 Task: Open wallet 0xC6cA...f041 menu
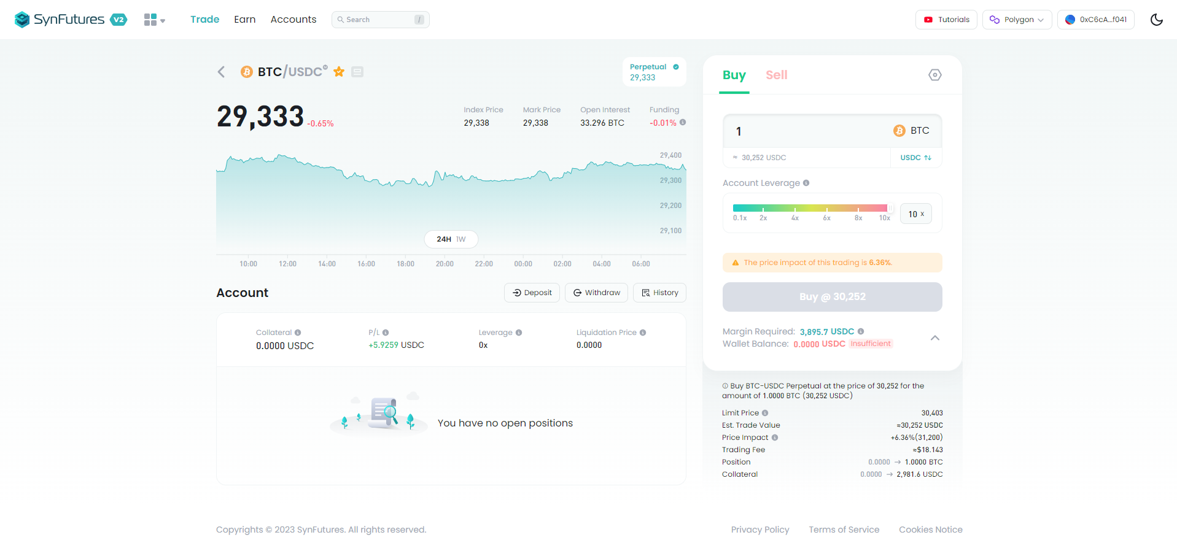pos(1095,20)
